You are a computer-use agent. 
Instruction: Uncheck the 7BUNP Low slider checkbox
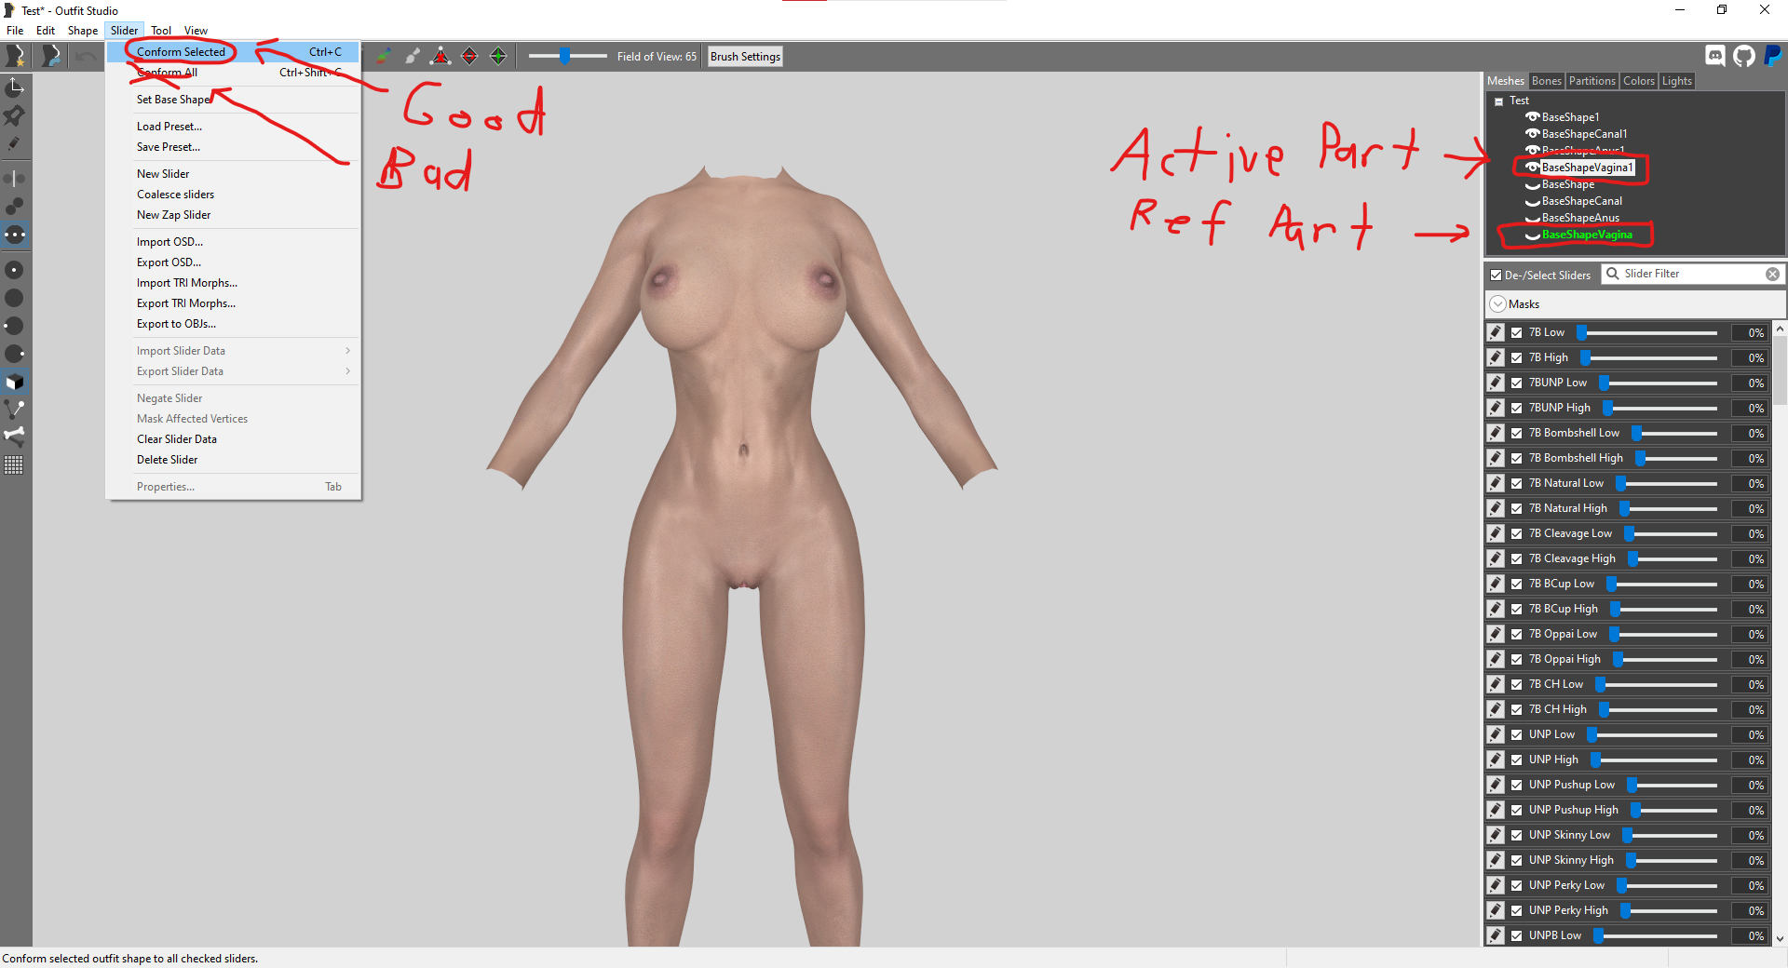tap(1517, 383)
